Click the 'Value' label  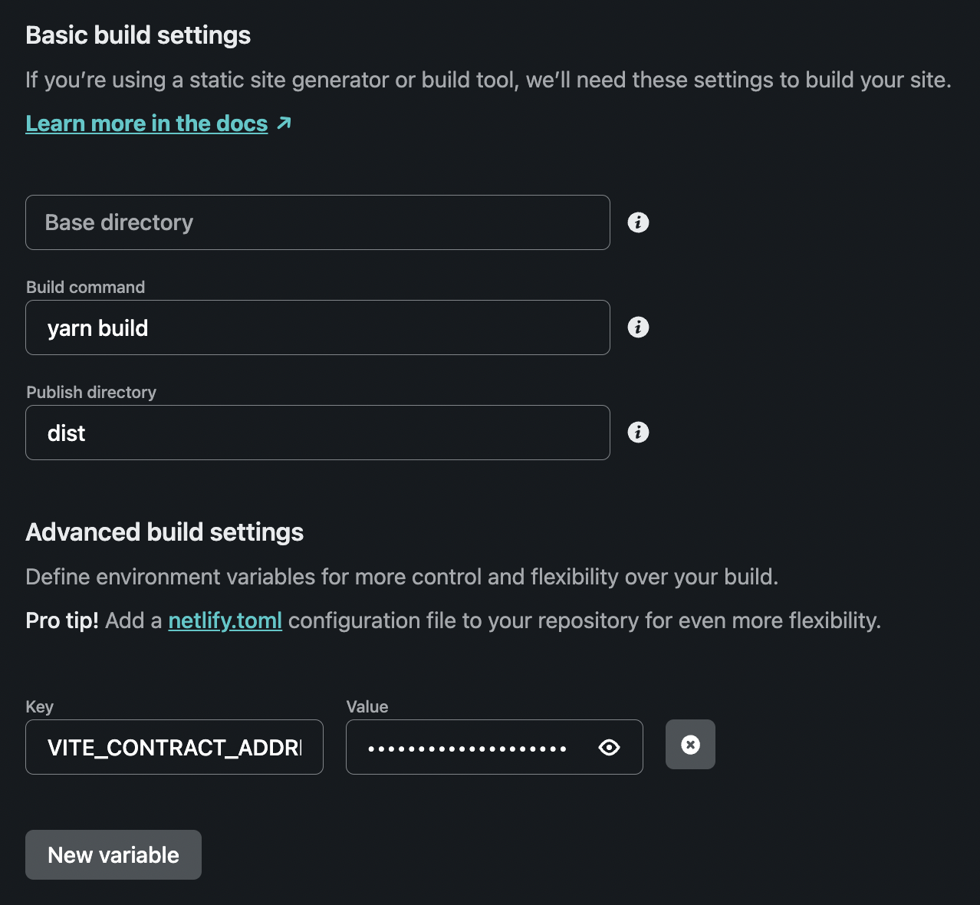pos(367,706)
